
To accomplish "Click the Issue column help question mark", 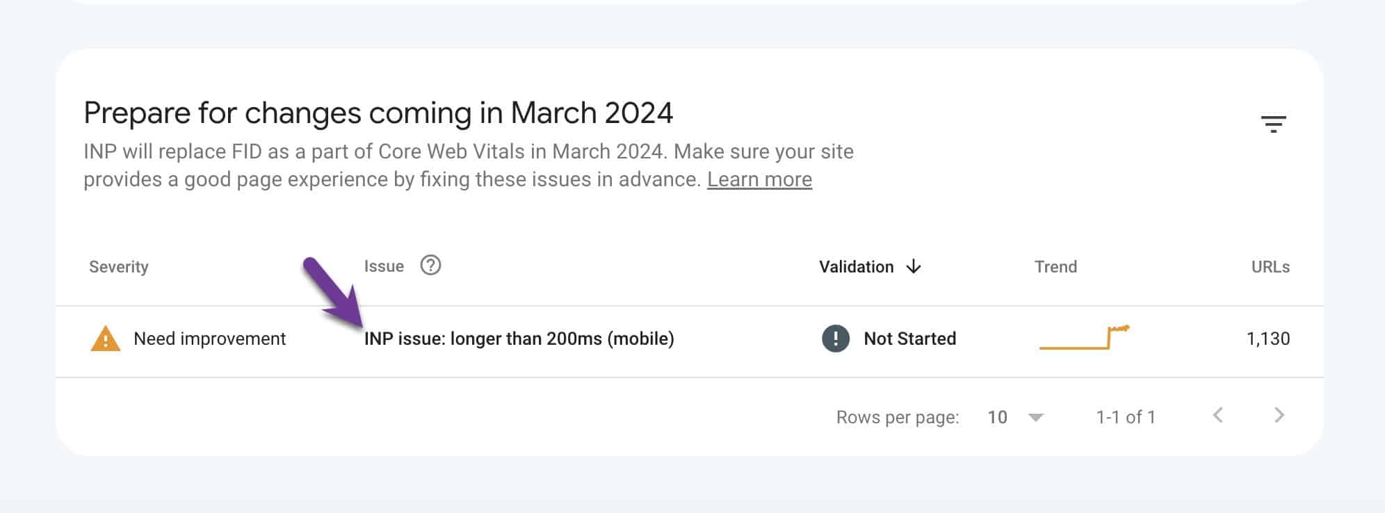I will point(430,266).
